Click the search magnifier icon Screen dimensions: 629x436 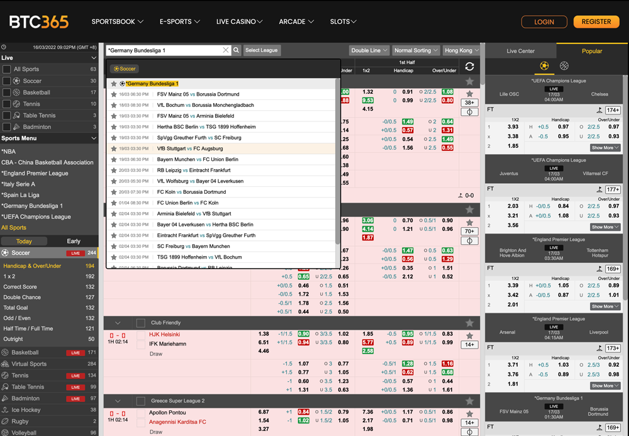(x=237, y=50)
